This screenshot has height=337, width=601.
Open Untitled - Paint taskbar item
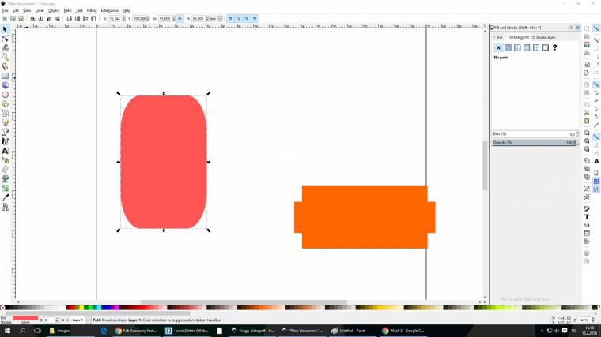click(349, 331)
